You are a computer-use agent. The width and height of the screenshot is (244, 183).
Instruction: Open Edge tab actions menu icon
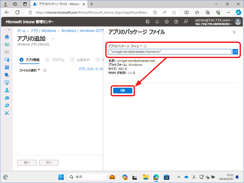[x=25, y=4]
